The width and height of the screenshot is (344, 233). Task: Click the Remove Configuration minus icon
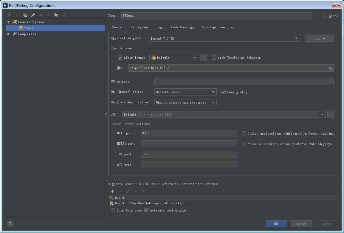18,15
